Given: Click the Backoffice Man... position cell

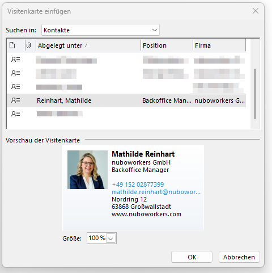Looking at the screenshot, I should pos(167,100).
